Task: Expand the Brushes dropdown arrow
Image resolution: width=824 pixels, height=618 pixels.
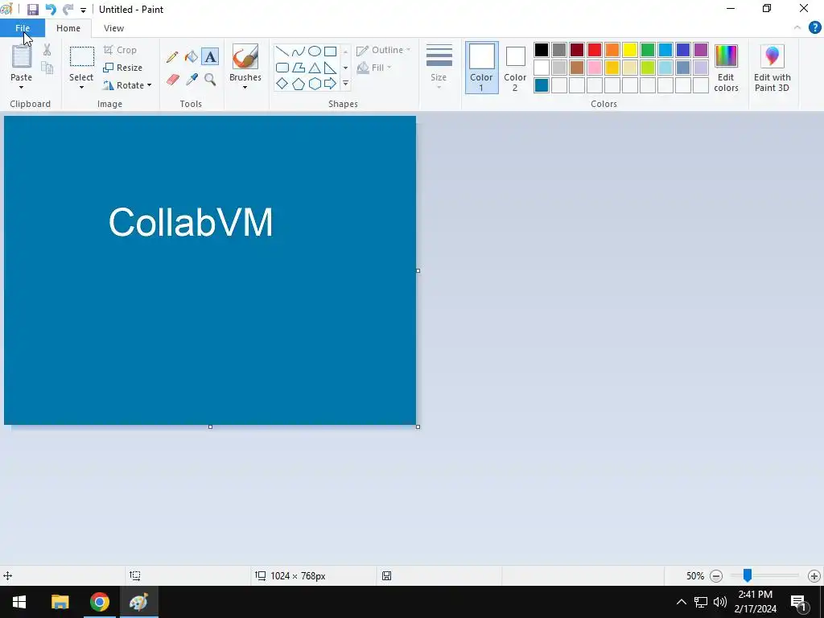Action: tap(245, 87)
